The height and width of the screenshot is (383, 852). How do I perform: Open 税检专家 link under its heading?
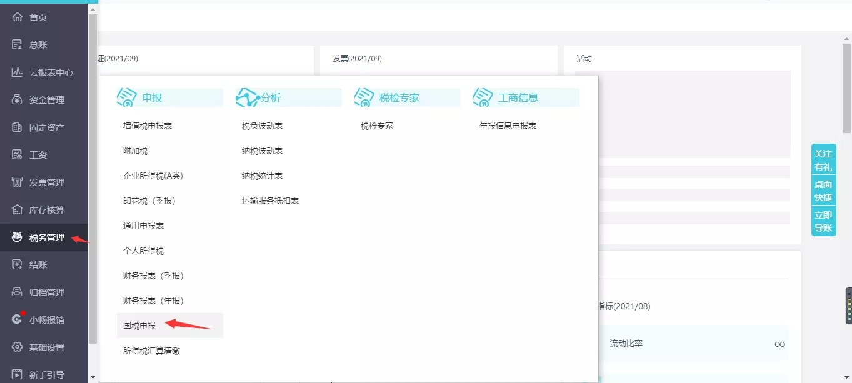coord(377,126)
